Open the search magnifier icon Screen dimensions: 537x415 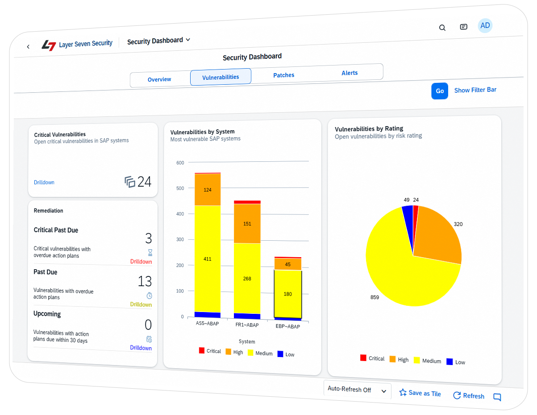click(x=442, y=28)
